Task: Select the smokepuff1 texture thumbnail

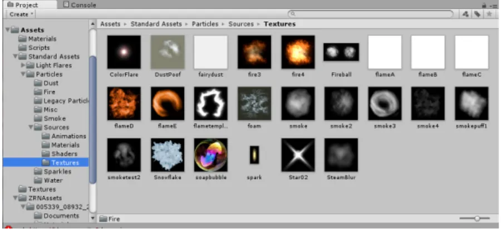Action: pyautogui.click(x=471, y=103)
